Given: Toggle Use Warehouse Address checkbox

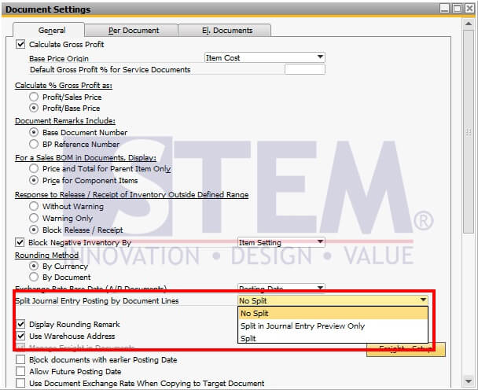Looking at the screenshot, I should pyautogui.click(x=20, y=336).
